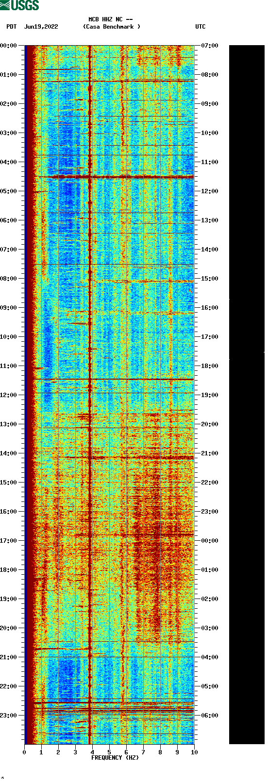Image resolution: width=268 pixels, height=783 pixels.
Task: Click the 05:00 PDT time label
Action: click(x=8, y=191)
